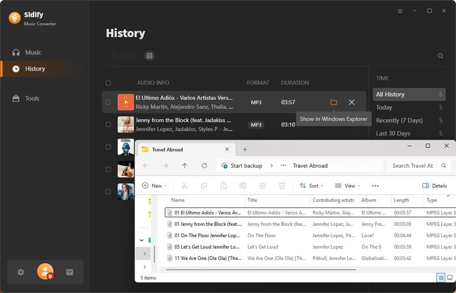
Task: Open the See more ellipsis menu
Action: 375,186
